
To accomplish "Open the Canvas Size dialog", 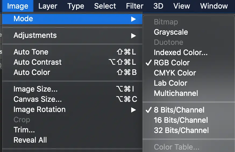I will [x=38, y=99].
